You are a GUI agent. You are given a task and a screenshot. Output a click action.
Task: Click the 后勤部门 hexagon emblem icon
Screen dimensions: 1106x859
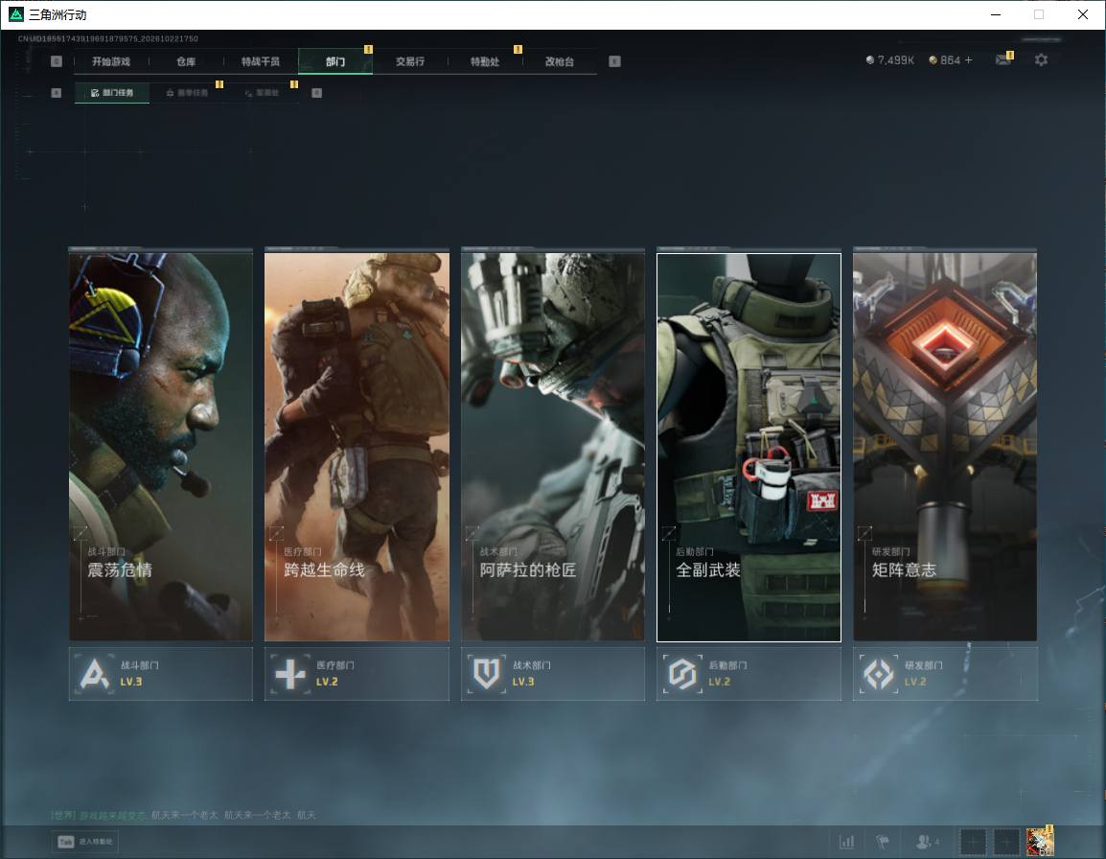(x=682, y=673)
